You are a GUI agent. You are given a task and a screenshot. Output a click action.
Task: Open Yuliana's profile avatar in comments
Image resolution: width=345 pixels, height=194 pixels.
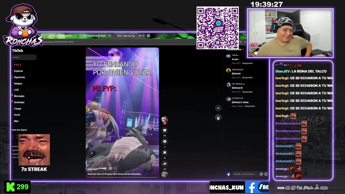[x=228, y=56]
